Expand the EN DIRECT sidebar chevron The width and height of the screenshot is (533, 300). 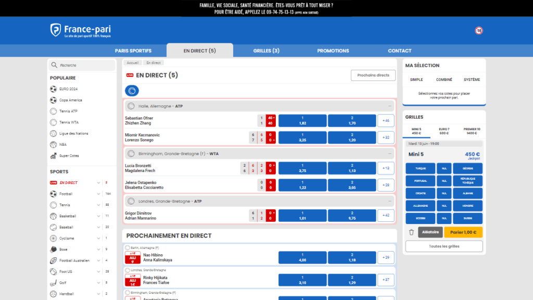98,183
